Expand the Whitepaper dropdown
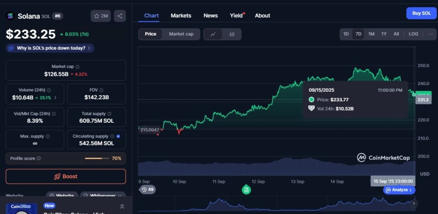Image resolution: width=438 pixels, height=214 pixels. pyautogui.click(x=103, y=196)
